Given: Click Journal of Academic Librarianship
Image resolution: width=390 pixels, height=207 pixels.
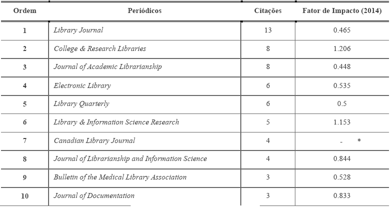Looking at the screenshot, I should (x=108, y=67).
